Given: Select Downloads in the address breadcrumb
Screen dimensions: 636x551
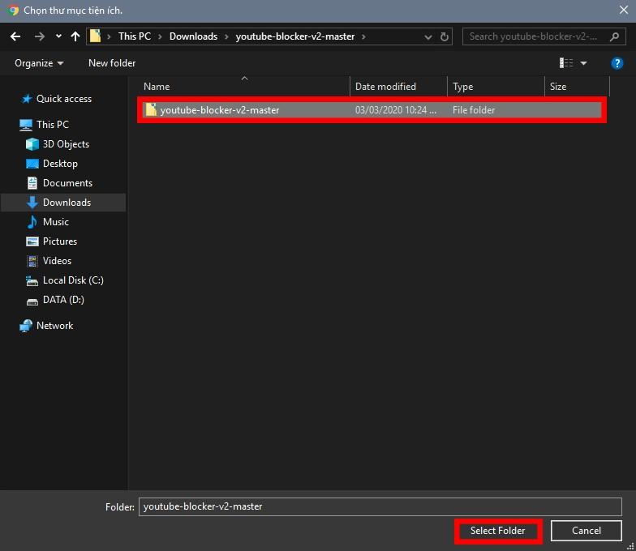Looking at the screenshot, I should (193, 36).
